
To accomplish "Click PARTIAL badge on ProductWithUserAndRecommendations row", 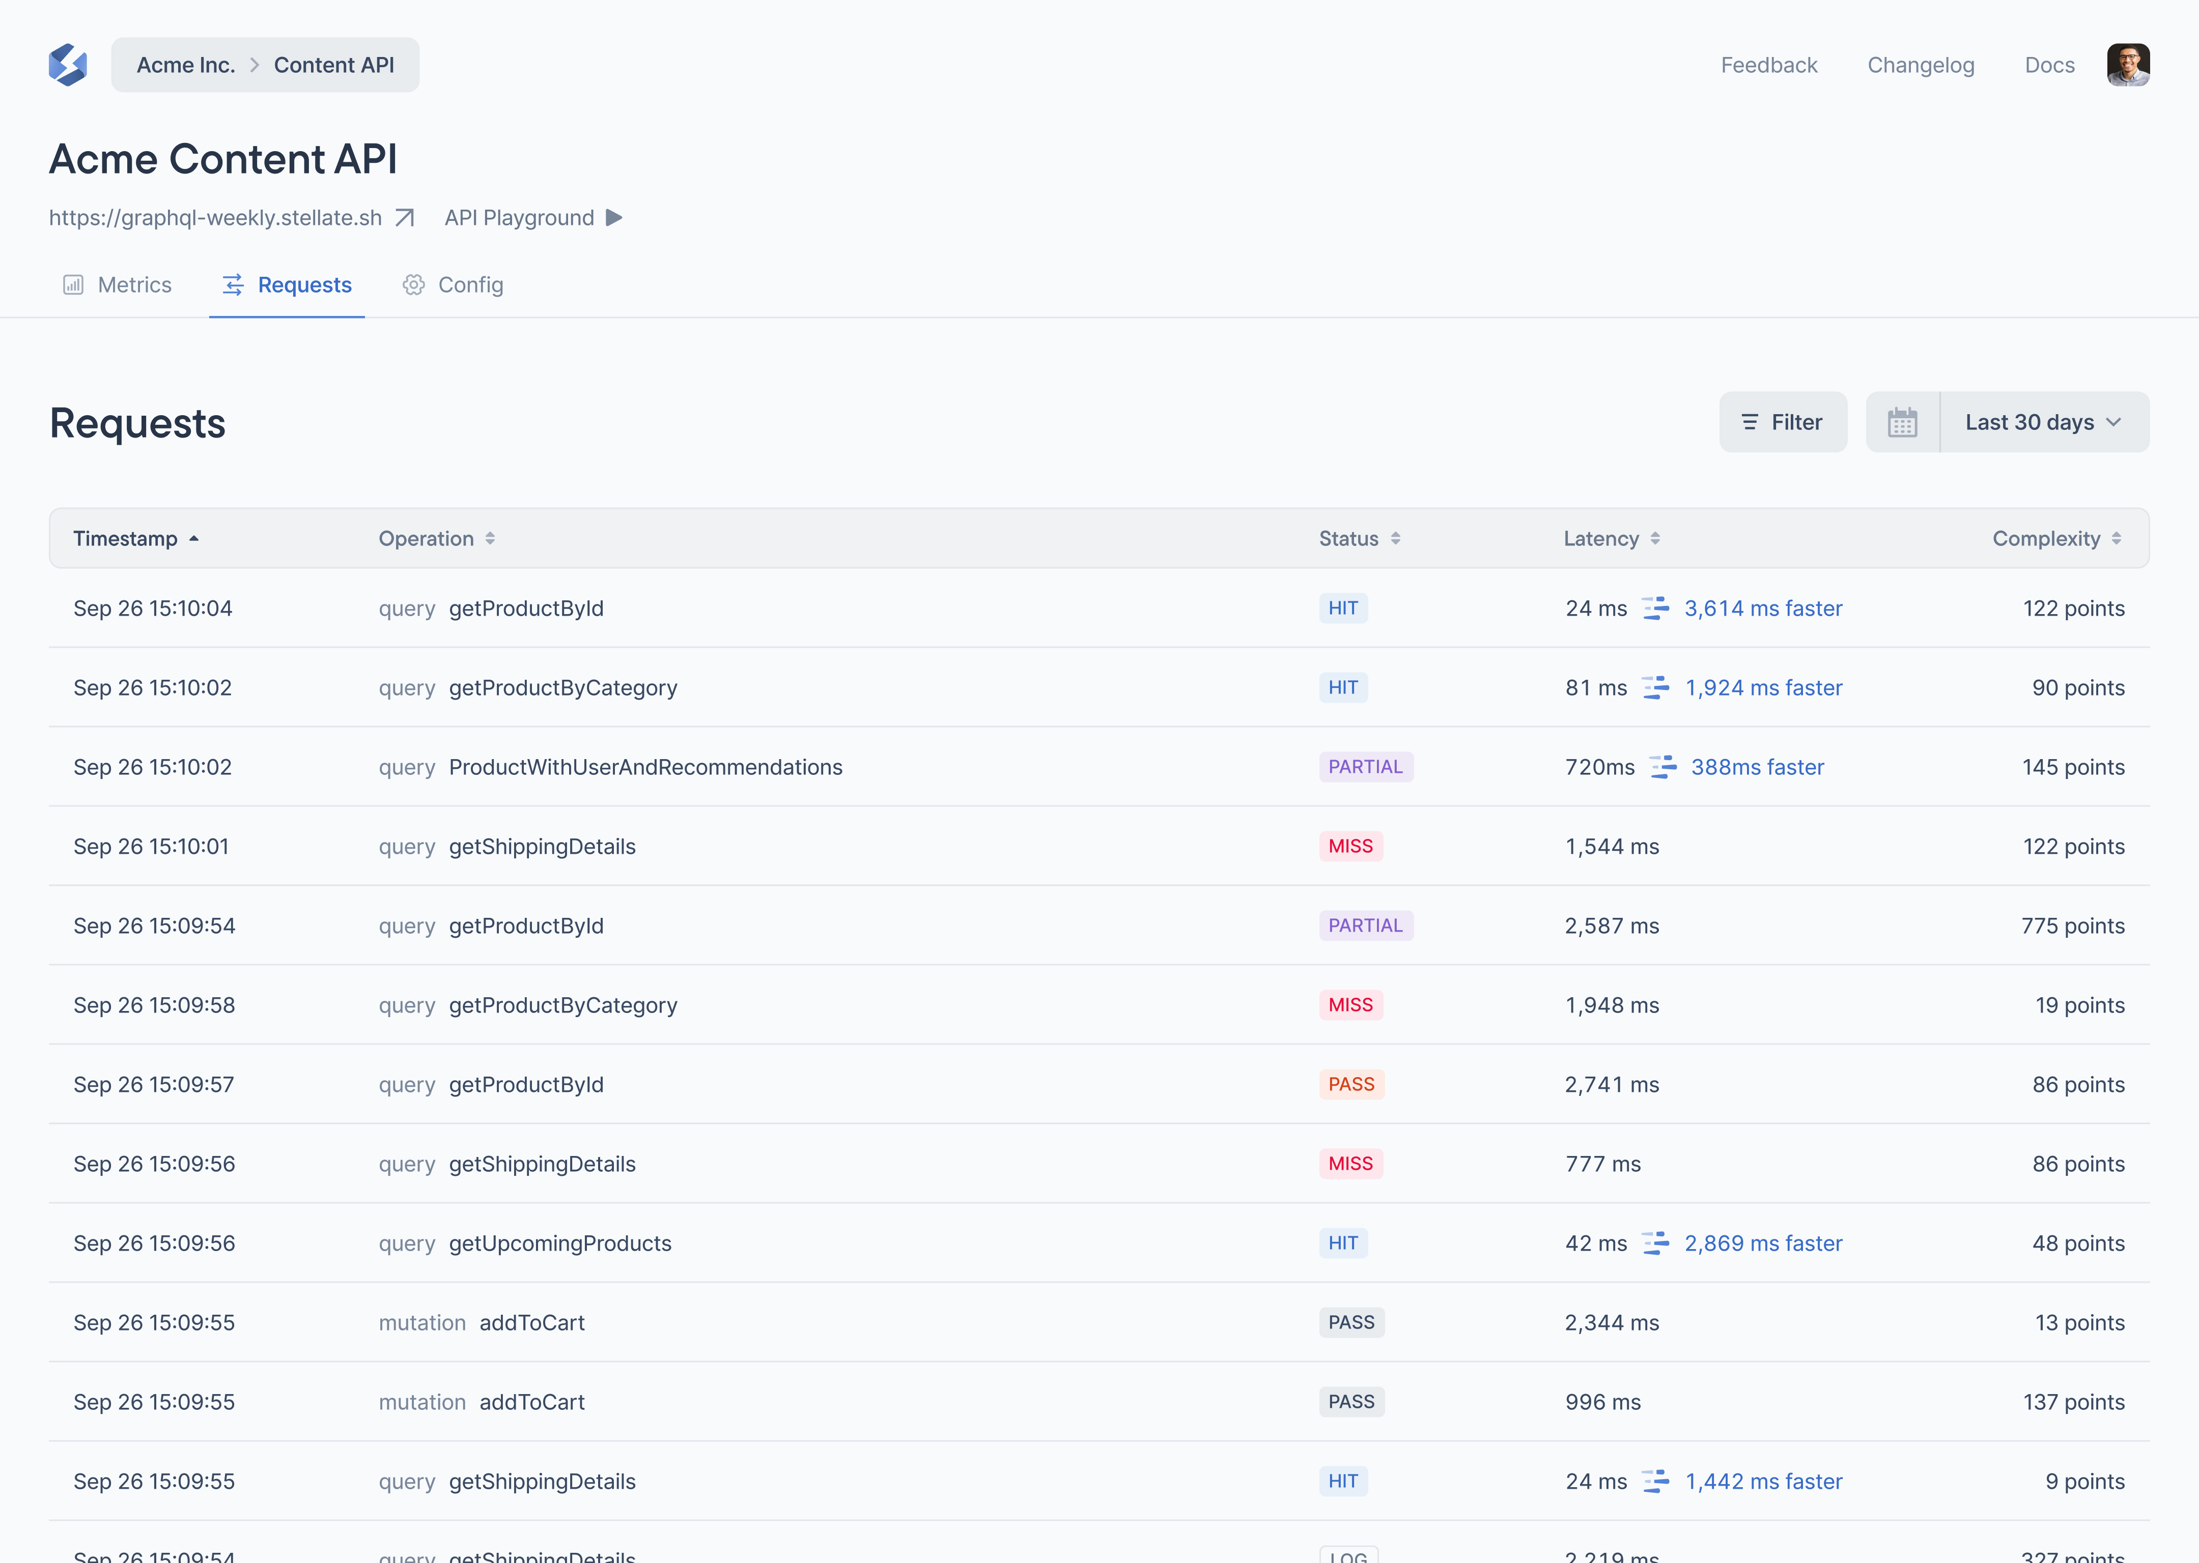I will [x=1365, y=767].
